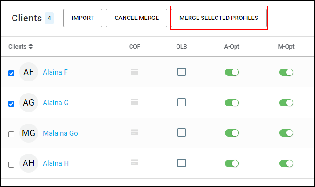Click the MG avatar circle
315x187 pixels.
28,133
